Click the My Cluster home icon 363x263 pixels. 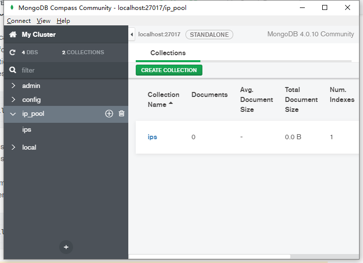(x=13, y=34)
